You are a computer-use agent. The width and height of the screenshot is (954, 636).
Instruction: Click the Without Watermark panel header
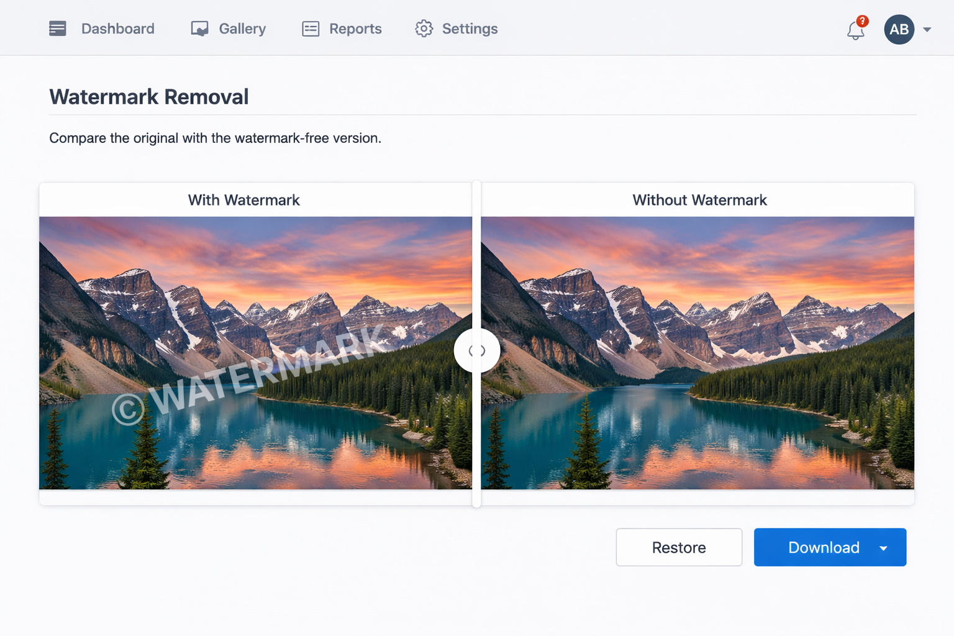pyautogui.click(x=699, y=200)
